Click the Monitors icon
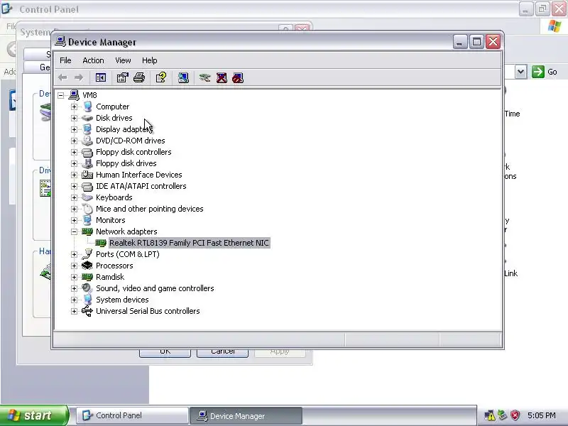The width and height of the screenshot is (568, 426). (87, 220)
